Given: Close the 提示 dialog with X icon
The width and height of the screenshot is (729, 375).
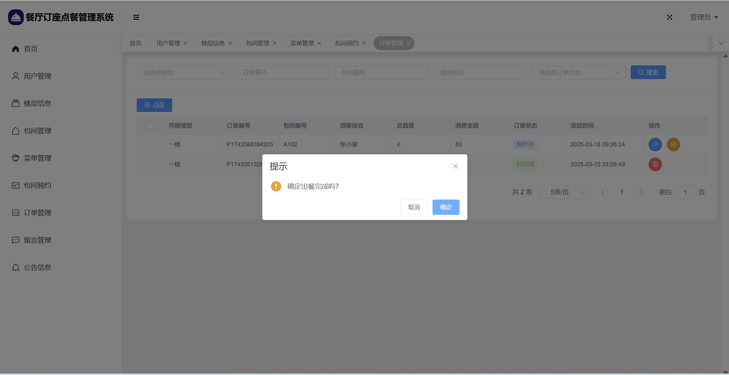Looking at the screenshot, I should coord(455,166).
